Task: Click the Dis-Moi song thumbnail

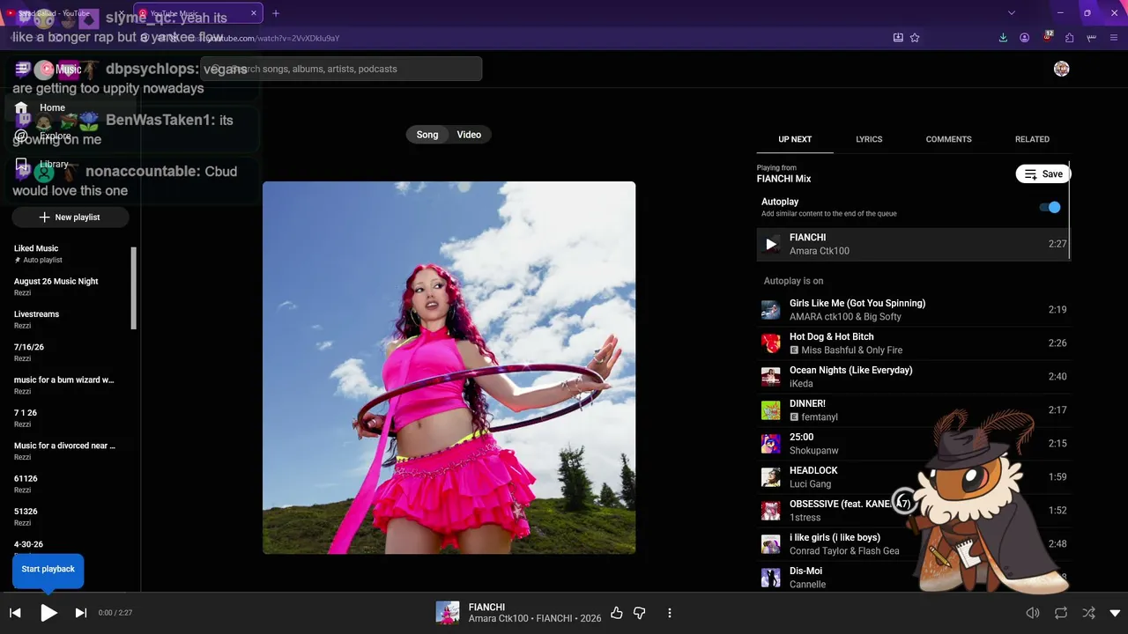Action: point(771,578)
